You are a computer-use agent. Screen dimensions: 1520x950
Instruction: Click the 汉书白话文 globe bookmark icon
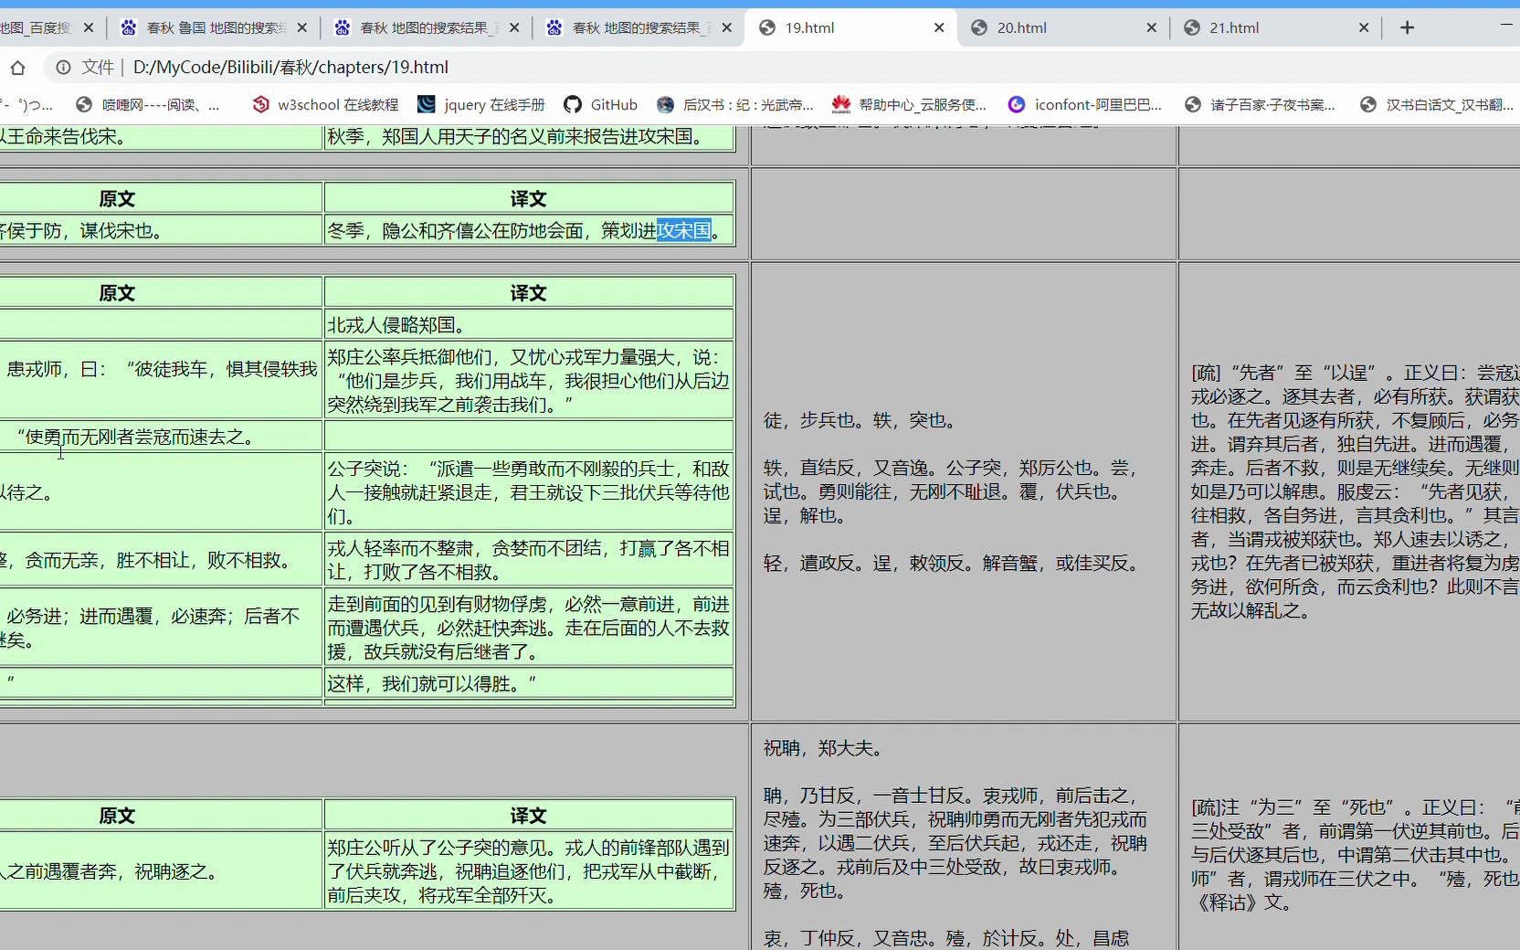click(x=1368, y=105)
